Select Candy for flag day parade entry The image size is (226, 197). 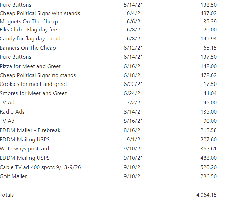32,39
